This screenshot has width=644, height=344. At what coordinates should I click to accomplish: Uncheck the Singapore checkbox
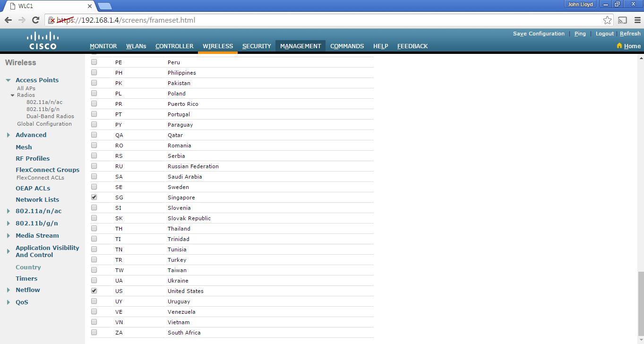click(x=94, y=197)
